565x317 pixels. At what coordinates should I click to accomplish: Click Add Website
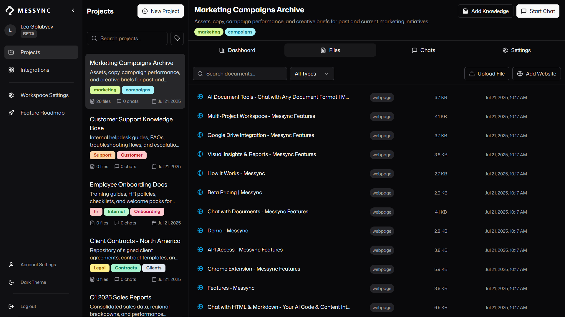(x=536, y=74)
